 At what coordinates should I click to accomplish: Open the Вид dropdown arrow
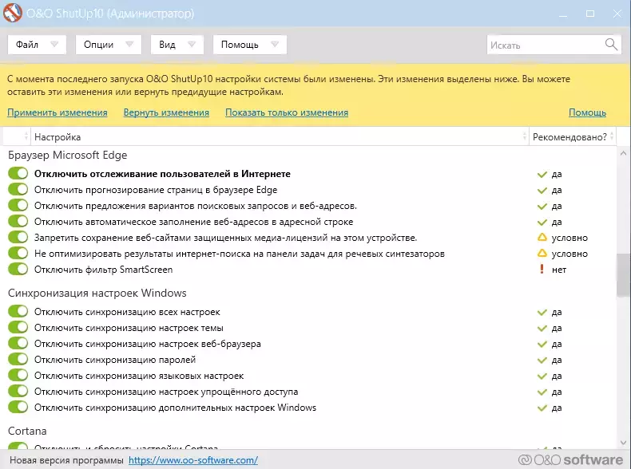tap(192, 44)
